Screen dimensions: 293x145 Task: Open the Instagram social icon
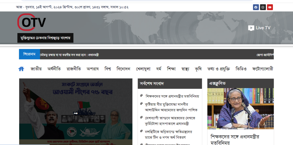[x=263, y=7]
